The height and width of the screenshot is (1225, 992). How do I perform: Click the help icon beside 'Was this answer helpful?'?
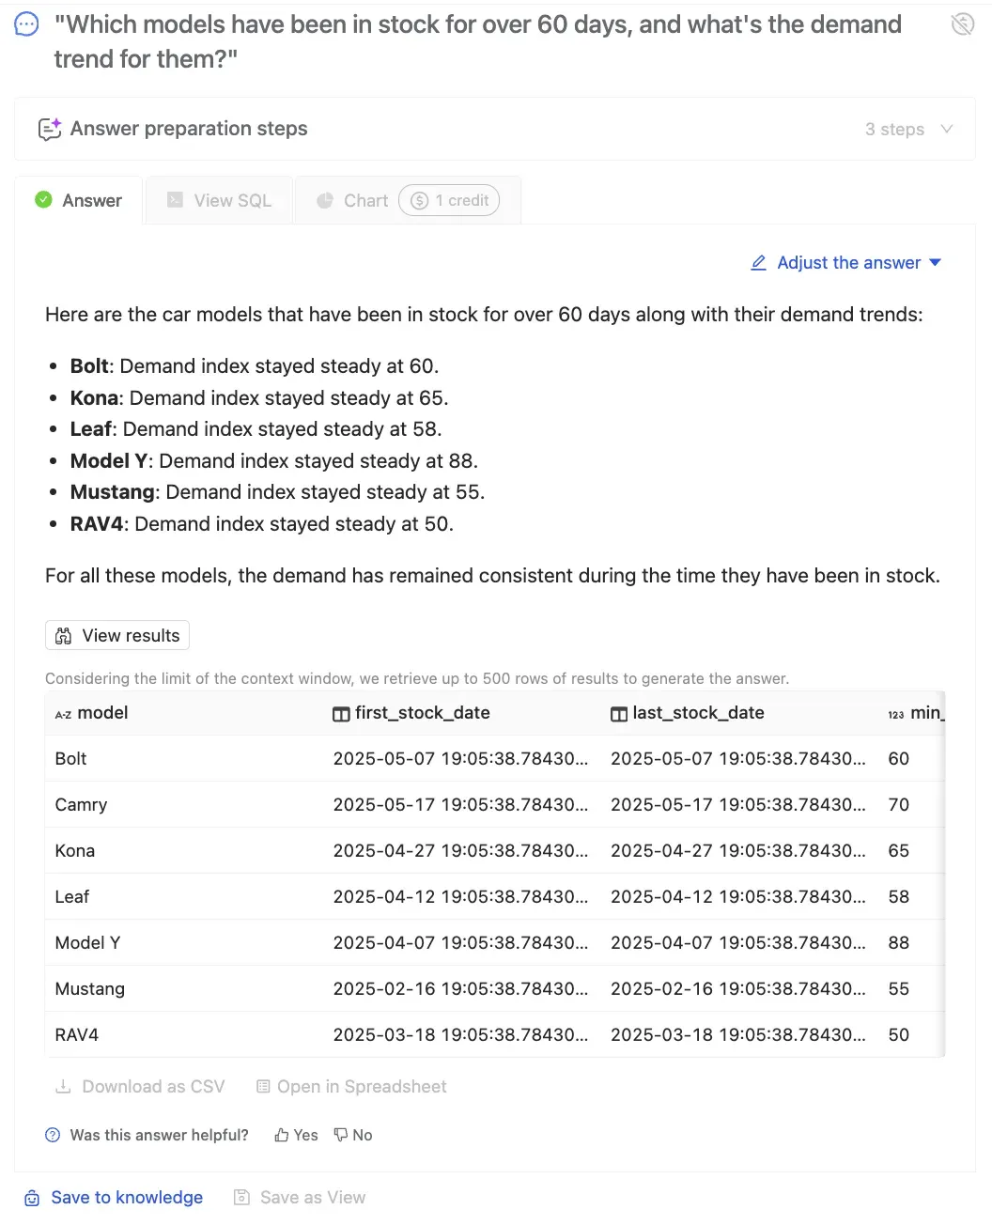53,1135
